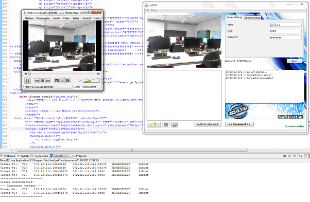The width and height of the screenshot is (310, 202).
Task: Click the << Disconnect >> button
Action: click(239, 124)
